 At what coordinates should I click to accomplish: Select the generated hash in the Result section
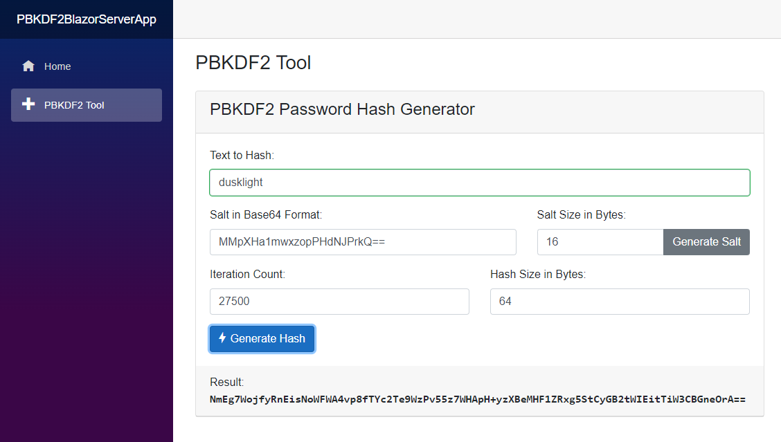(478, 398)
